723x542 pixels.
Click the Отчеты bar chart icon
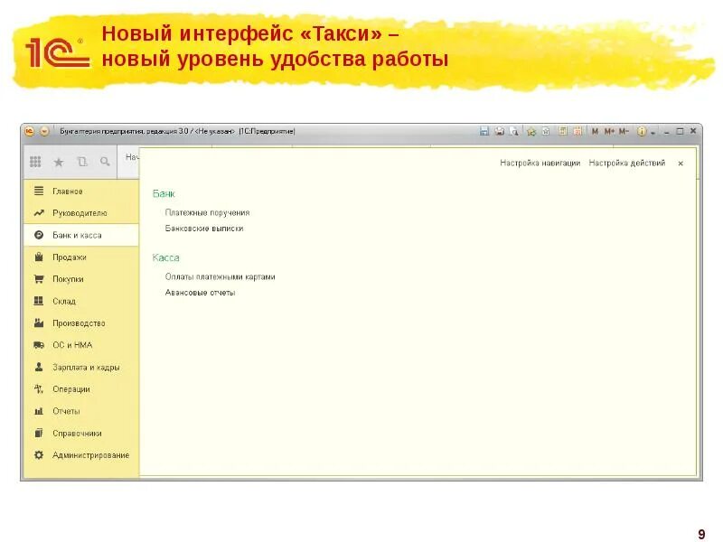point(39,411)
